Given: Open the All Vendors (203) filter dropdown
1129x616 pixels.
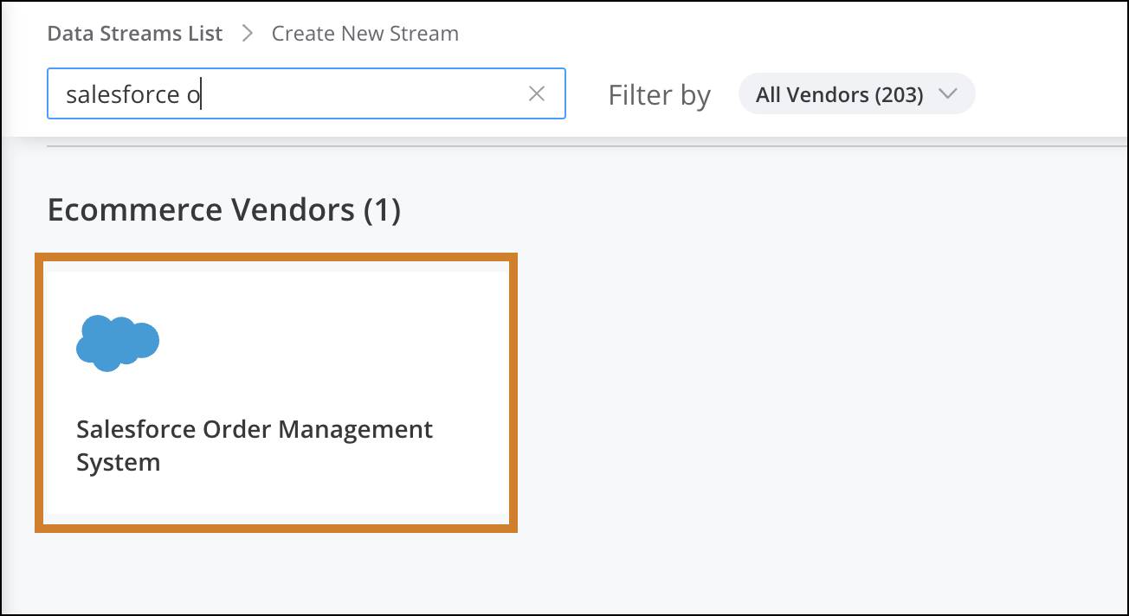Looking at the screenshot, I should pyautogui.click(x=856, y=93).
